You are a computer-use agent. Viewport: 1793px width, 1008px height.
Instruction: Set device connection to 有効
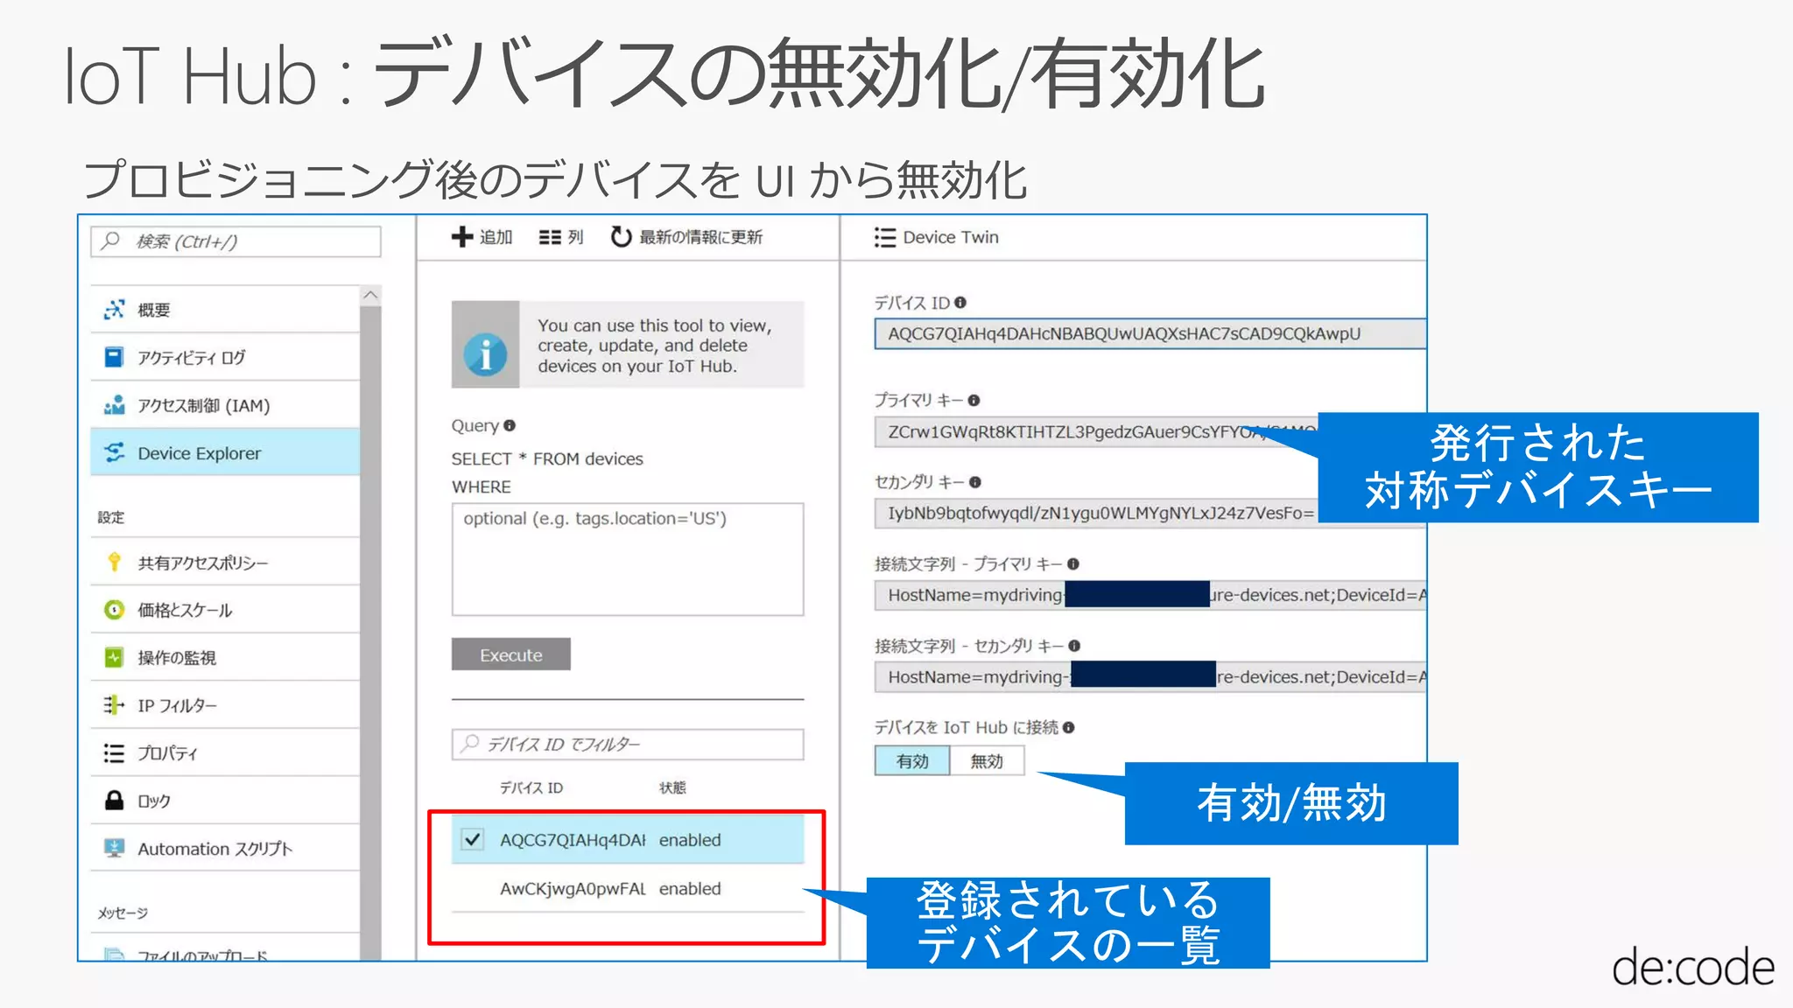point(912,761)
